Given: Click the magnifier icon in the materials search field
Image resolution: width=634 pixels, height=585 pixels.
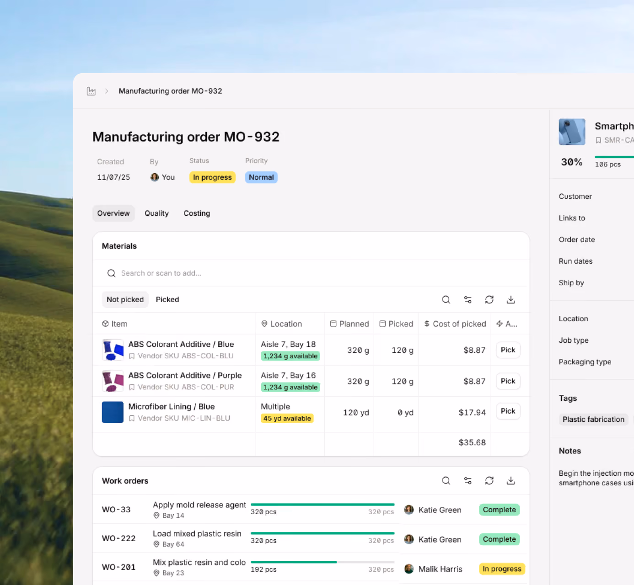Looking at the screenshot, I should [x=111, y=273].
